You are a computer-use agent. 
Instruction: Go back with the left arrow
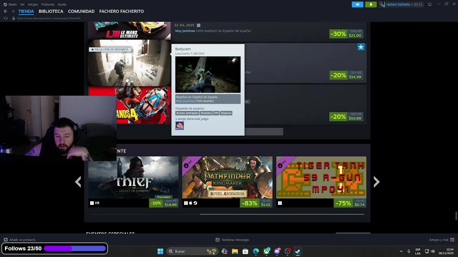5,11
